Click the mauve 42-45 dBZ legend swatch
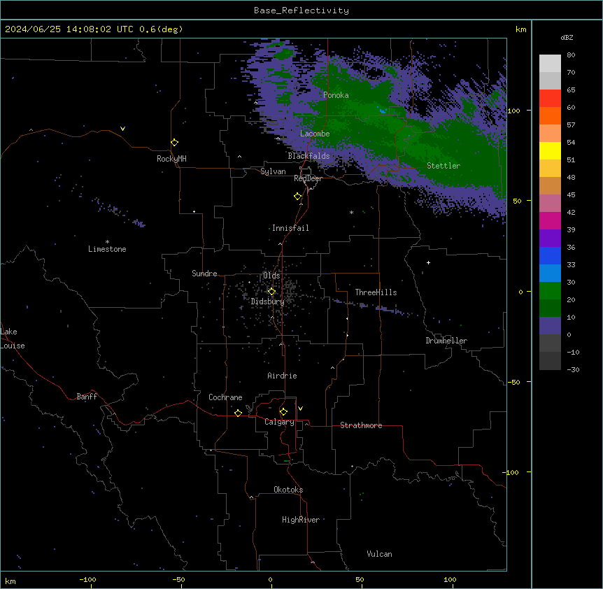Viewport: 603px width, 589px height. coord(550,204)
